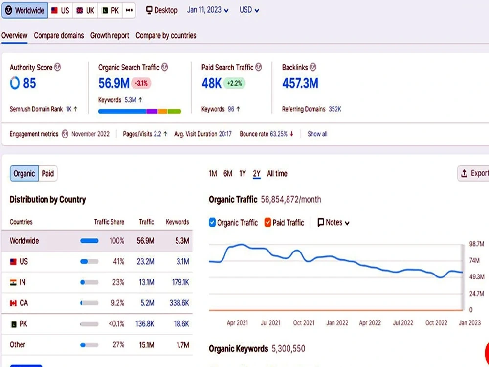Open paid Keywords 96 link
Image resolution: width=489 pixels, height=367 pixels.
[x=231, y=109]
